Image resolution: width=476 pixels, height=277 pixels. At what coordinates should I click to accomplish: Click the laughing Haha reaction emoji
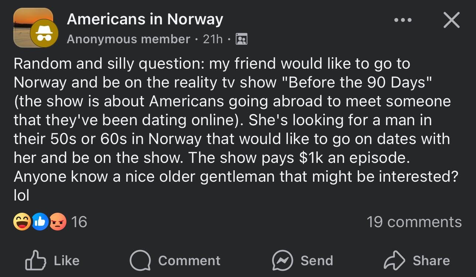(22, 222)
